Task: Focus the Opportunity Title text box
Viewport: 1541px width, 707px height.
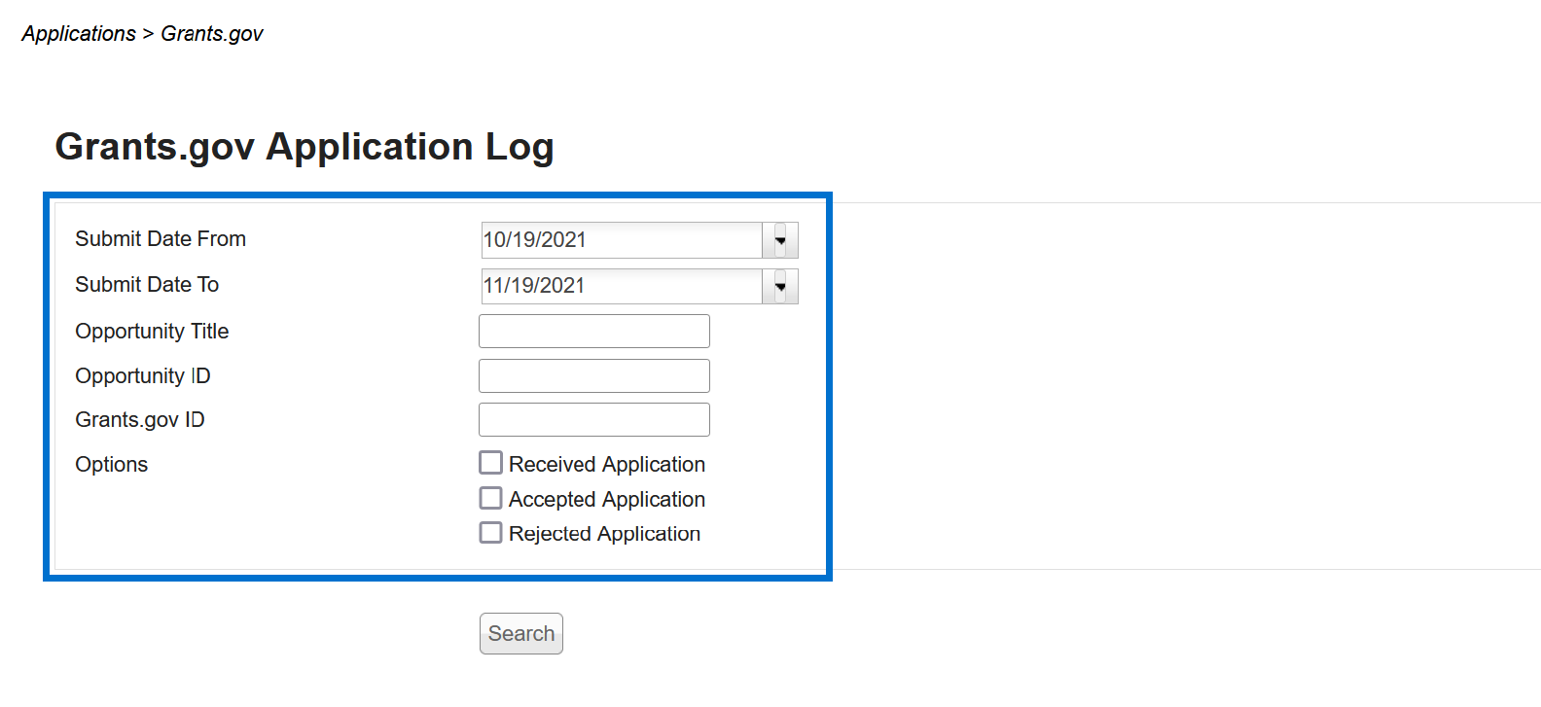Action: 594,331
